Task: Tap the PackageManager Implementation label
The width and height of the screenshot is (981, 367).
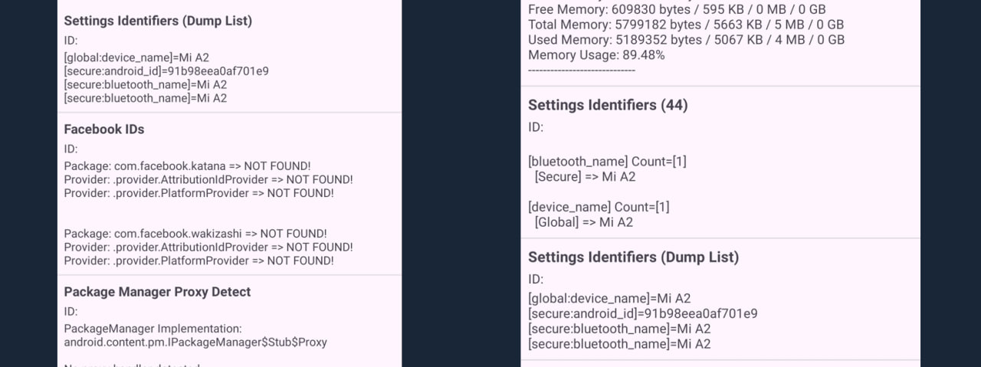Action: pos(153,329)
